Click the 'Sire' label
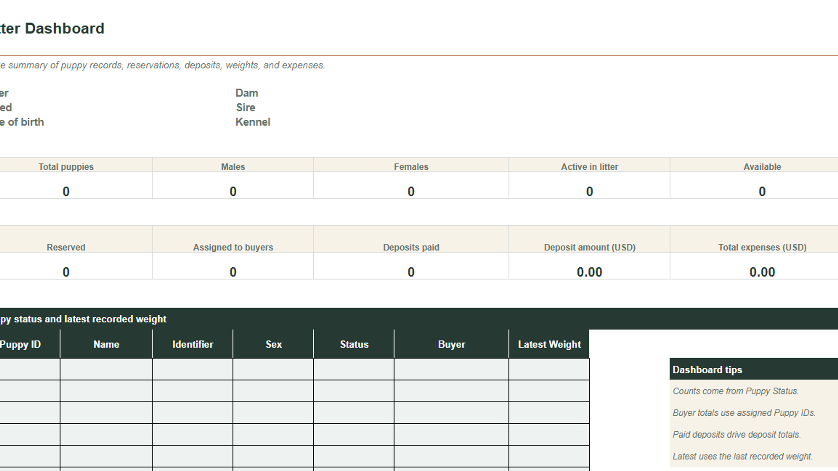The height and width of the screenshot is (471, 838). (246, 108)
